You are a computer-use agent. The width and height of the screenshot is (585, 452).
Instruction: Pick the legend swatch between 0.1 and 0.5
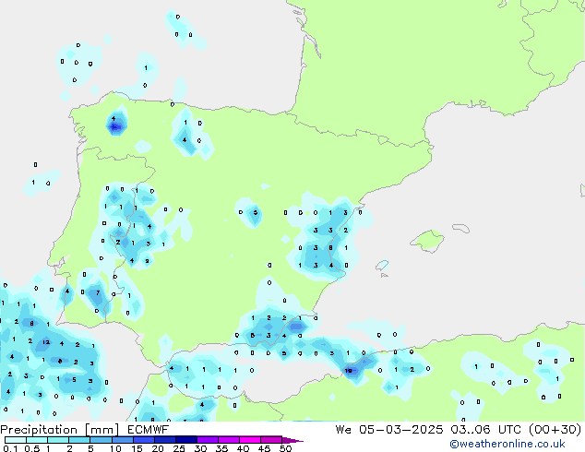tap(16, 440)
